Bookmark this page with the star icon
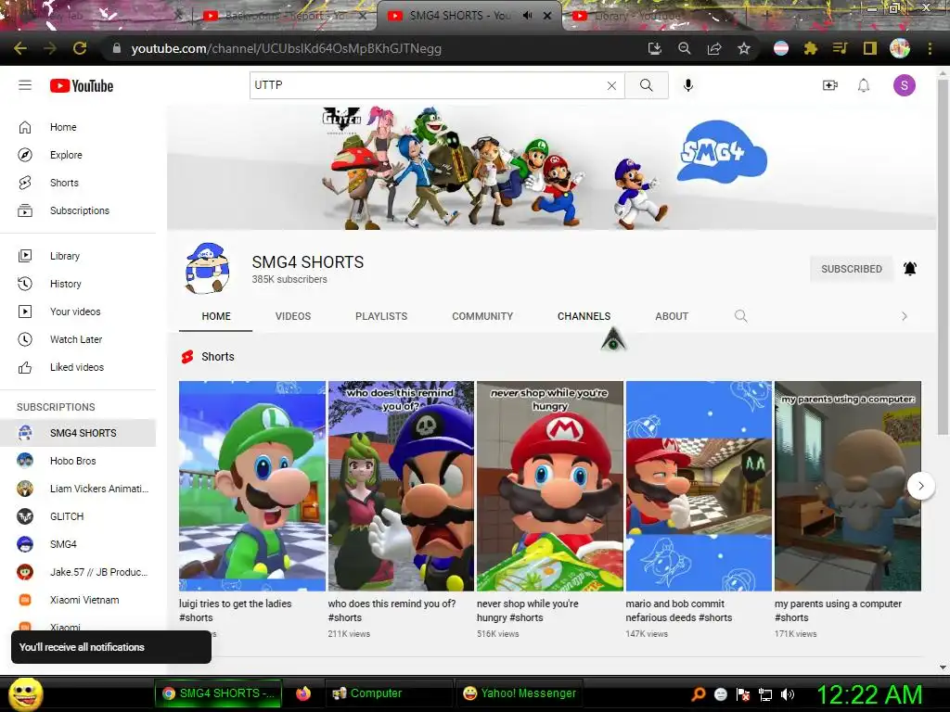The image size is (950, 712). coord(744,48)
